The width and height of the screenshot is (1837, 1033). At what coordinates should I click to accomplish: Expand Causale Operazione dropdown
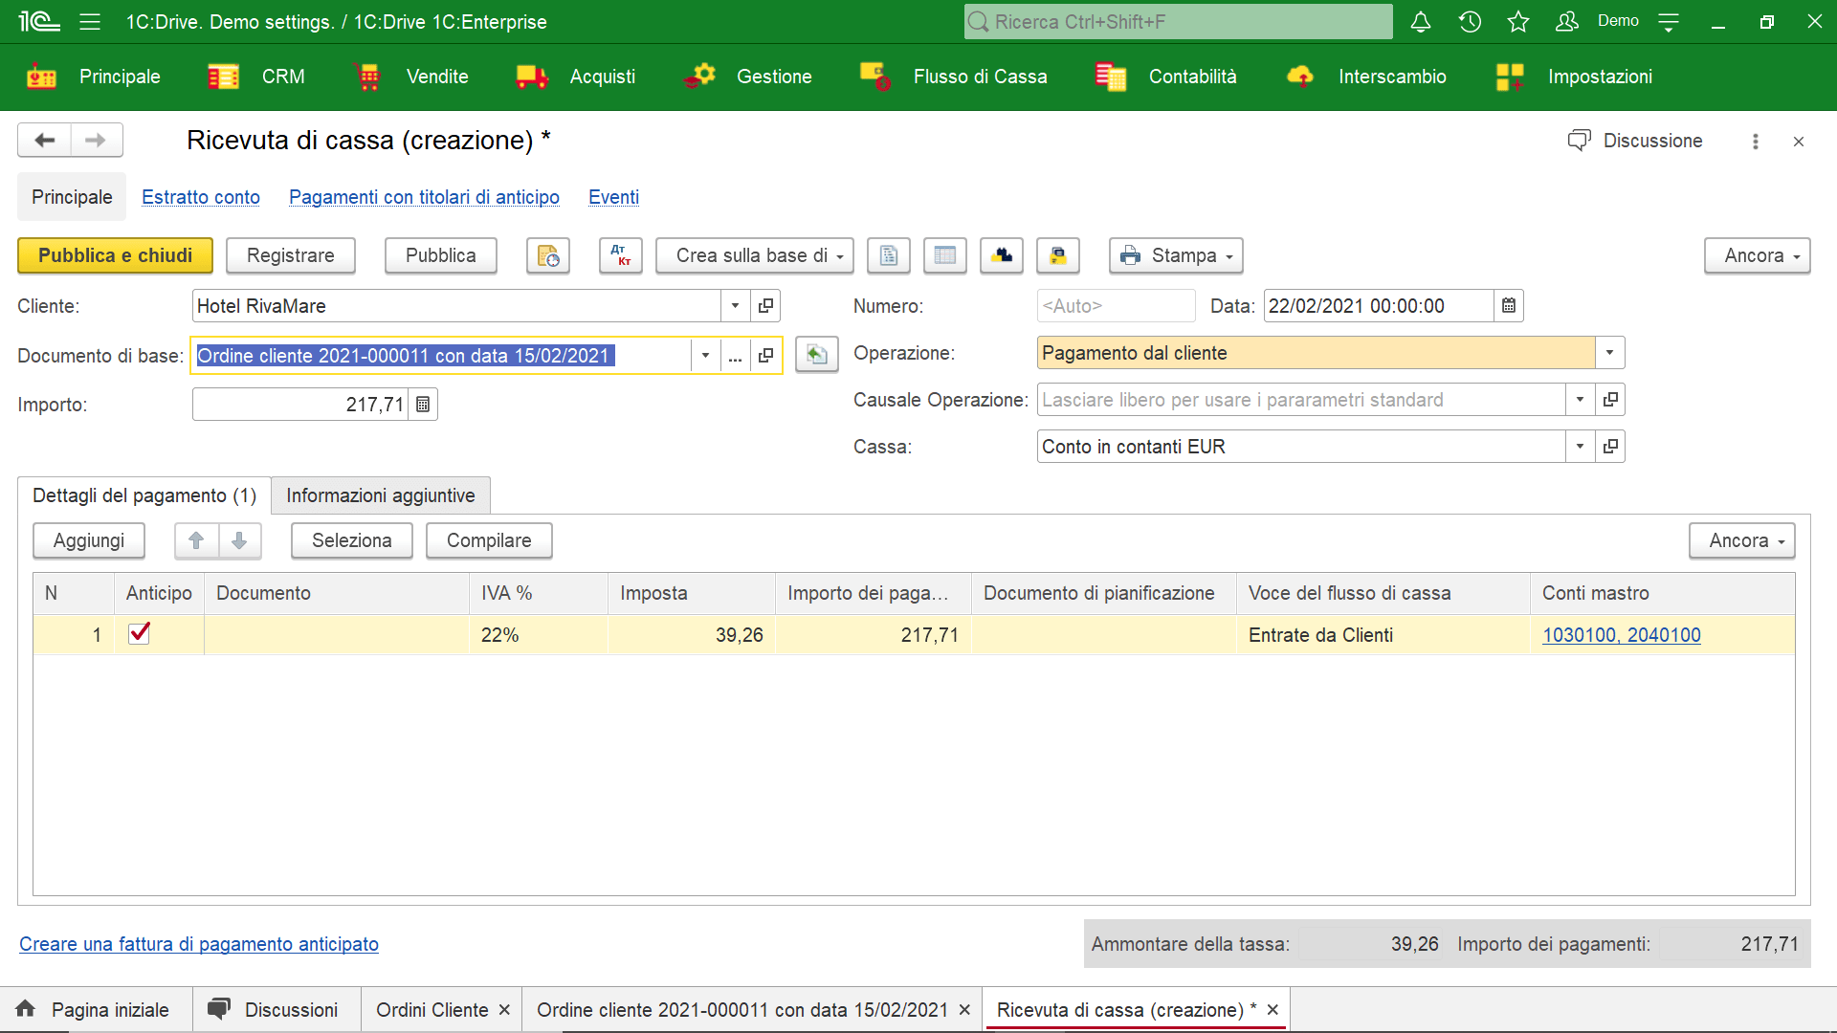[1580, 400]
